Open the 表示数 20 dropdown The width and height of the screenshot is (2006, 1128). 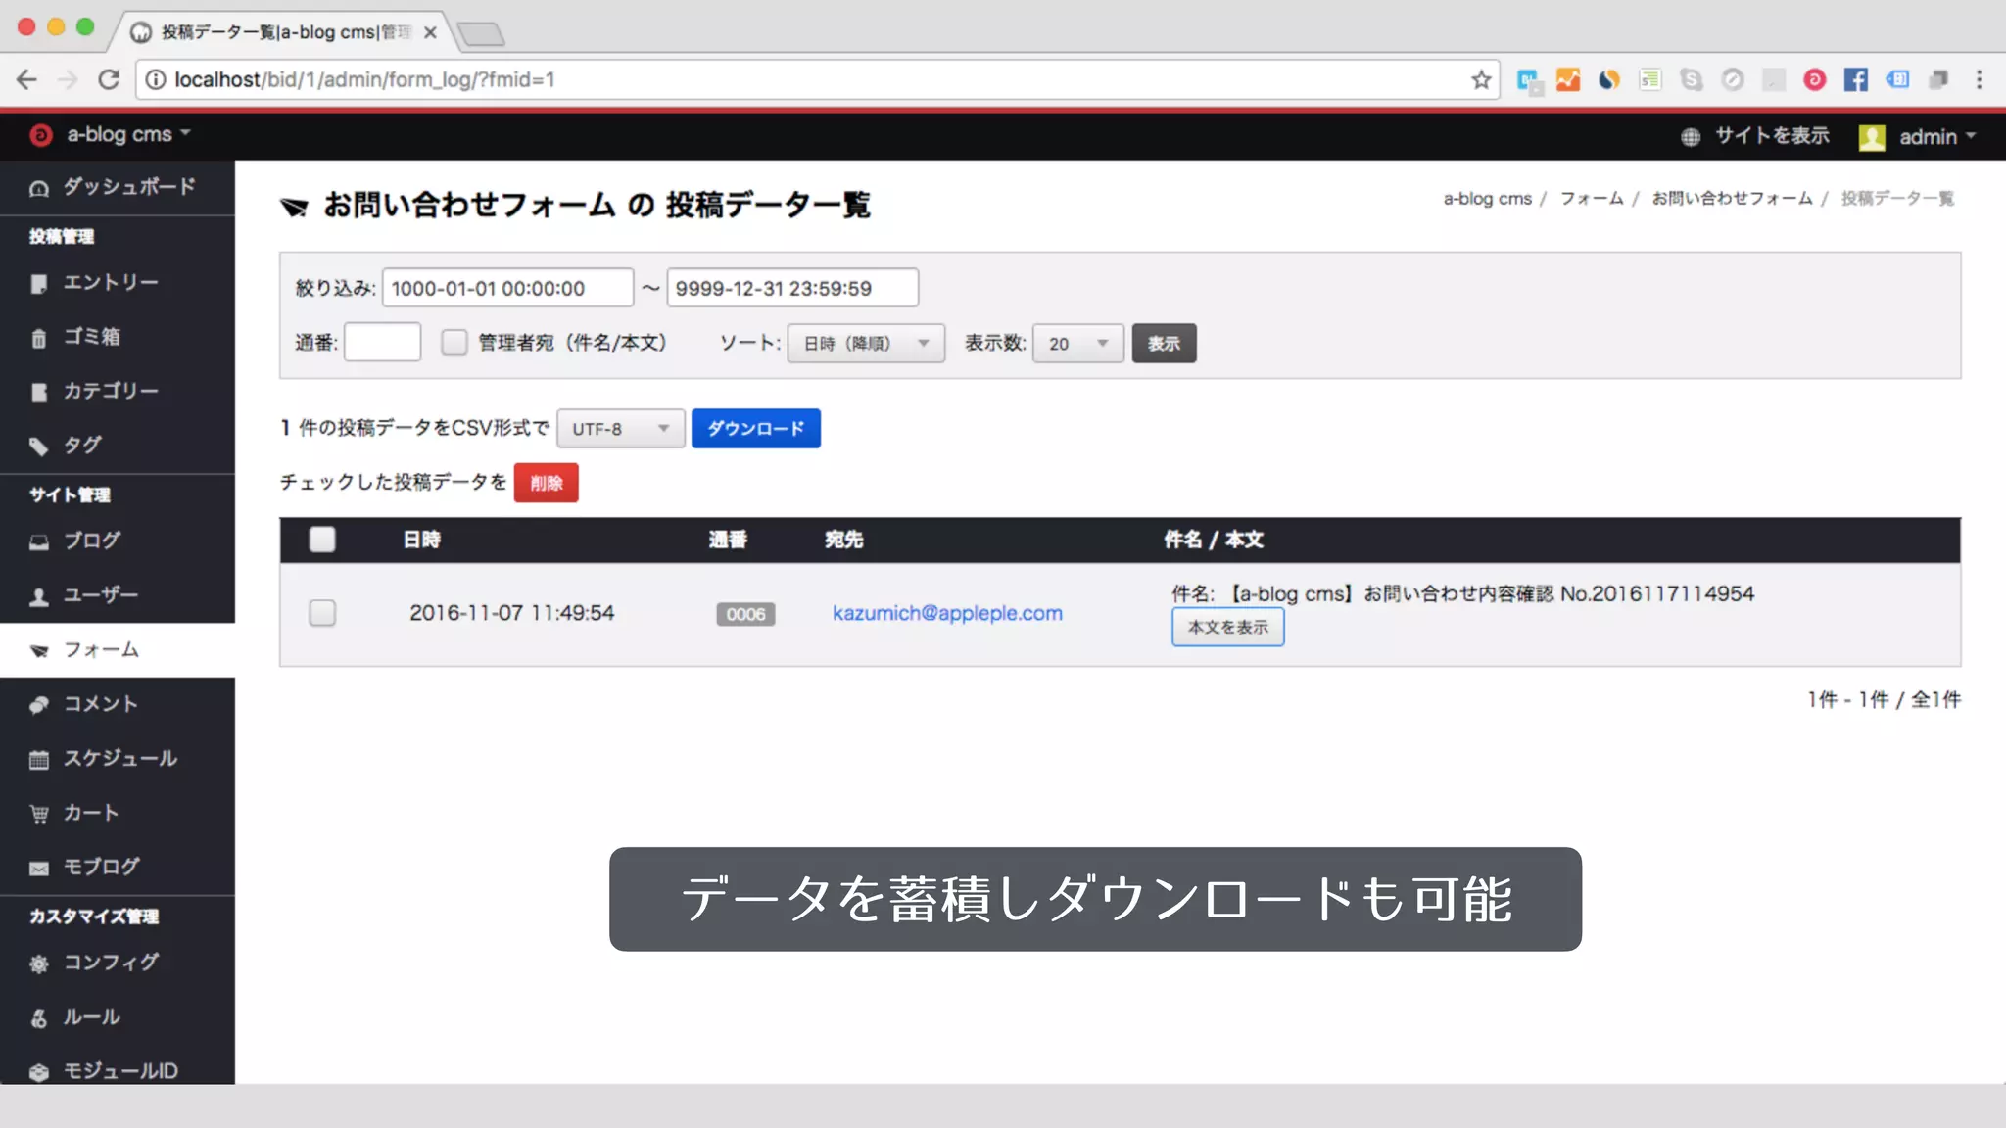[1077, 344]
